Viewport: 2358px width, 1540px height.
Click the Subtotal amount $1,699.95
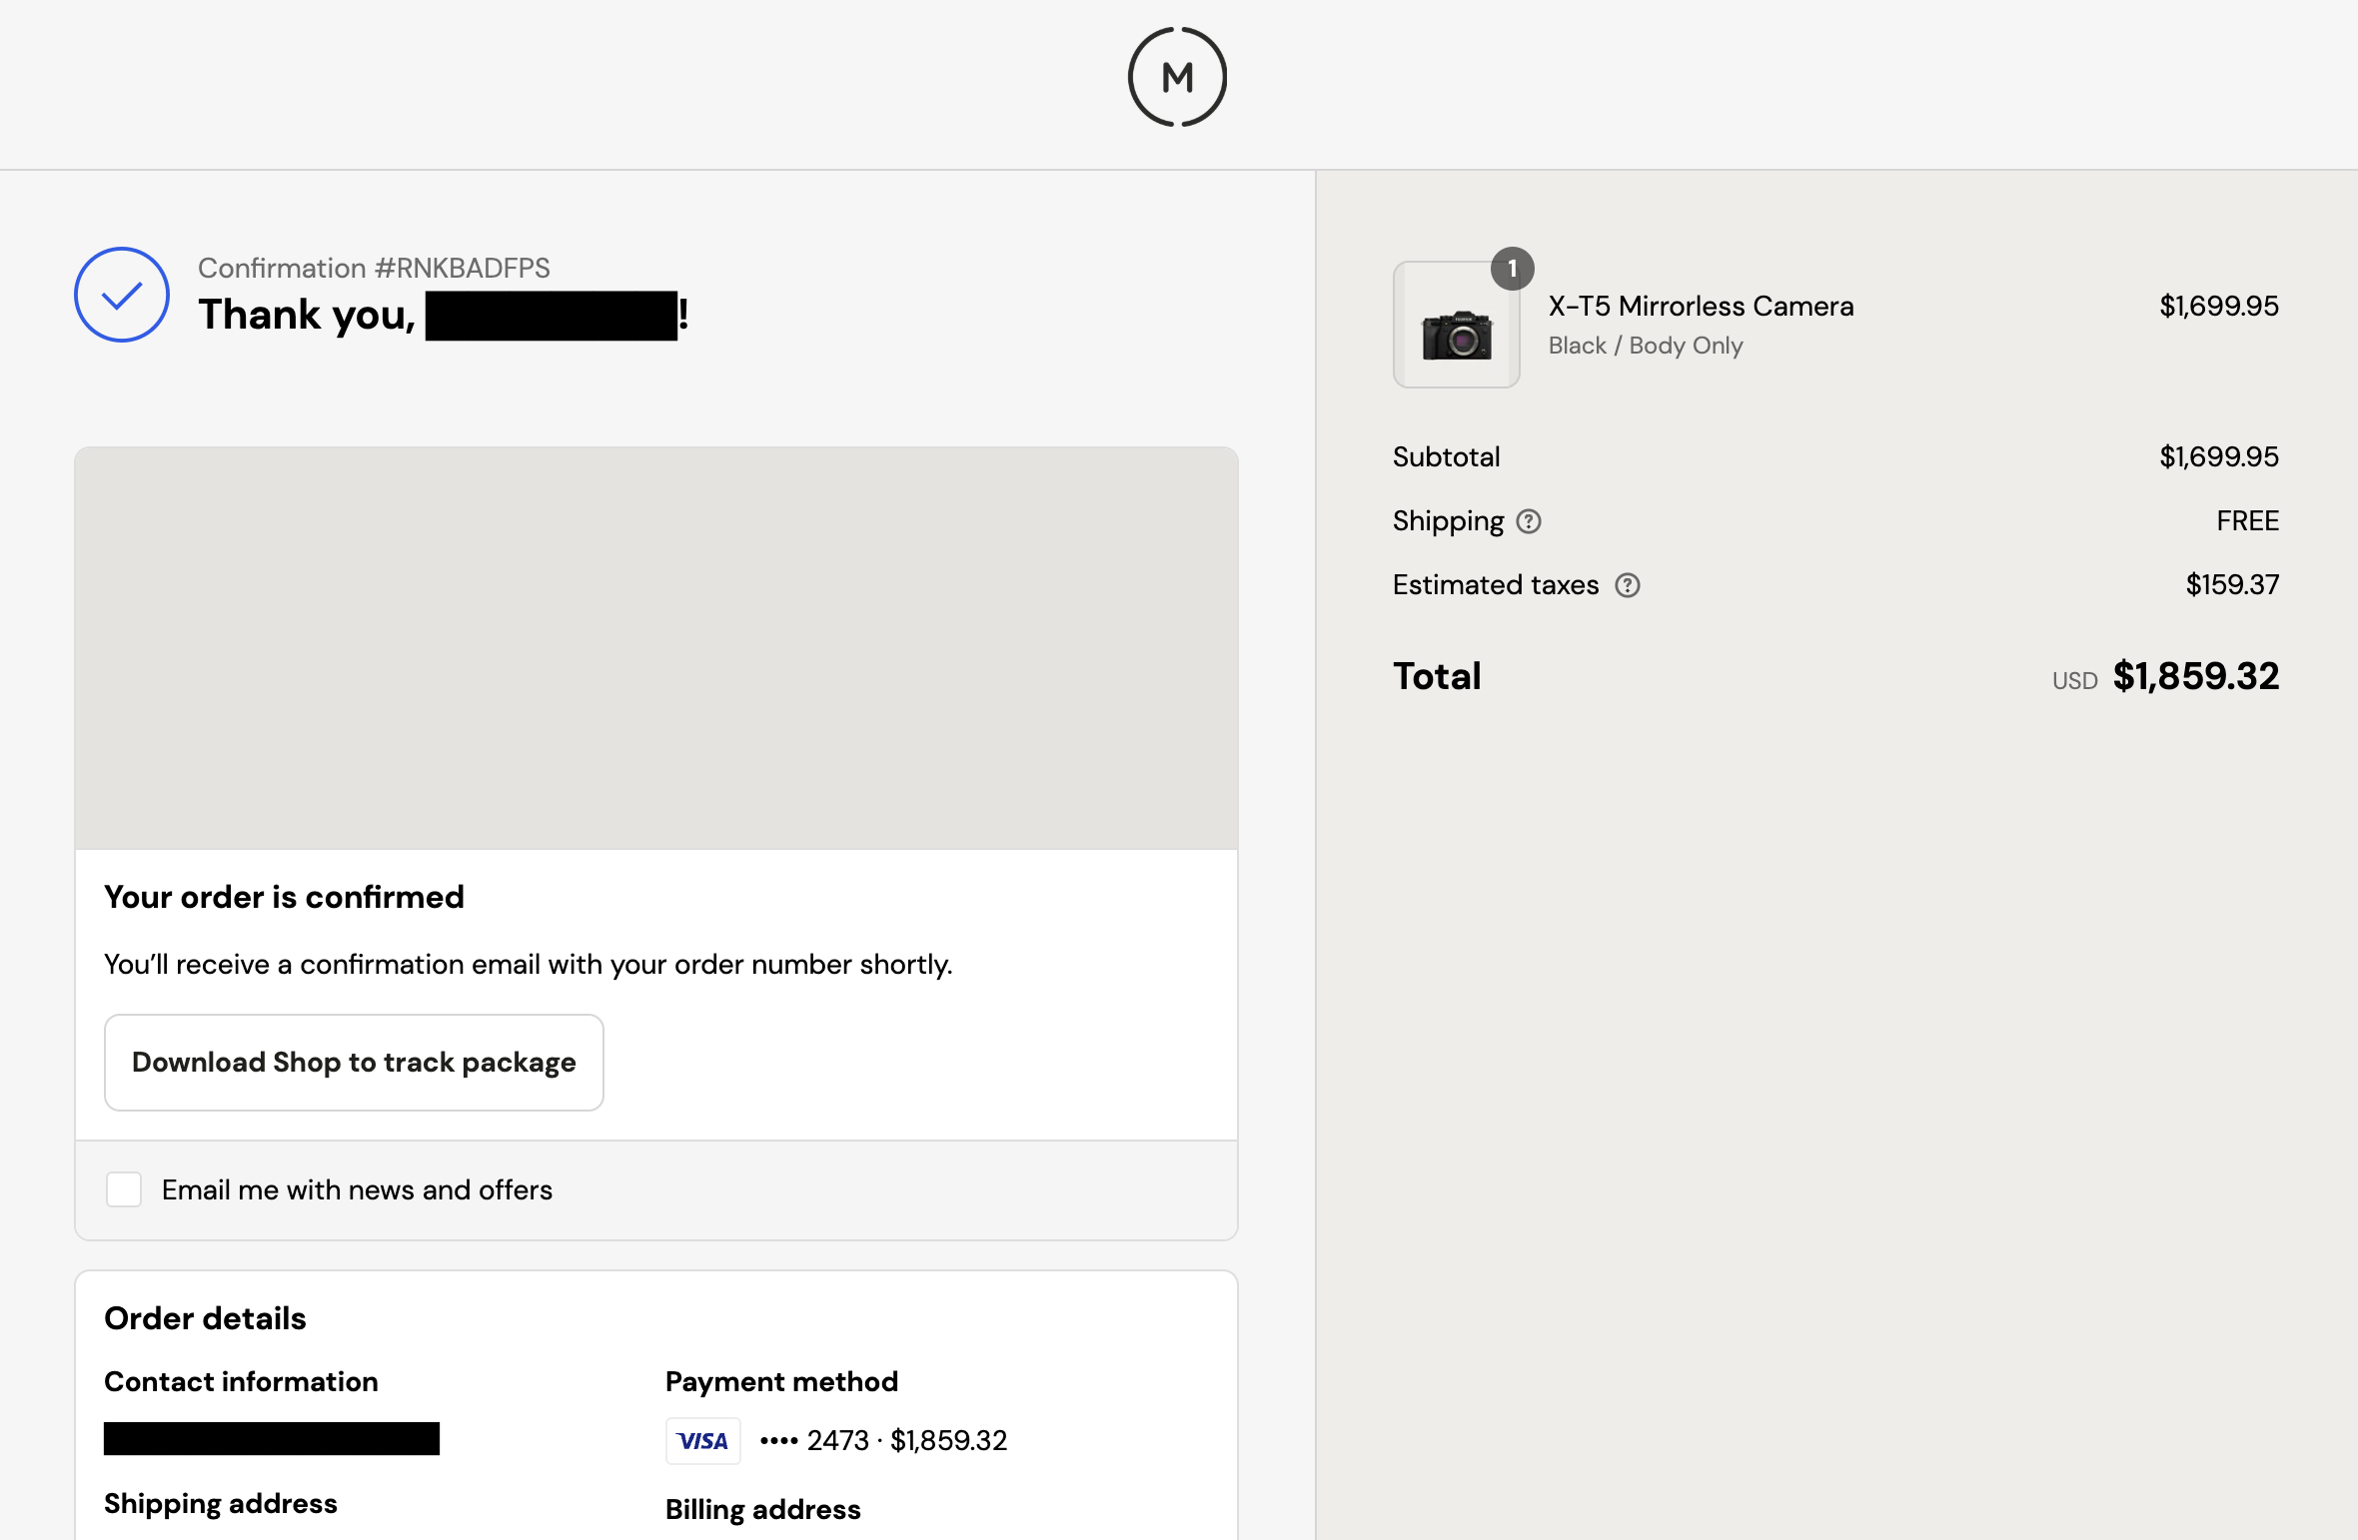(2219, 456)
